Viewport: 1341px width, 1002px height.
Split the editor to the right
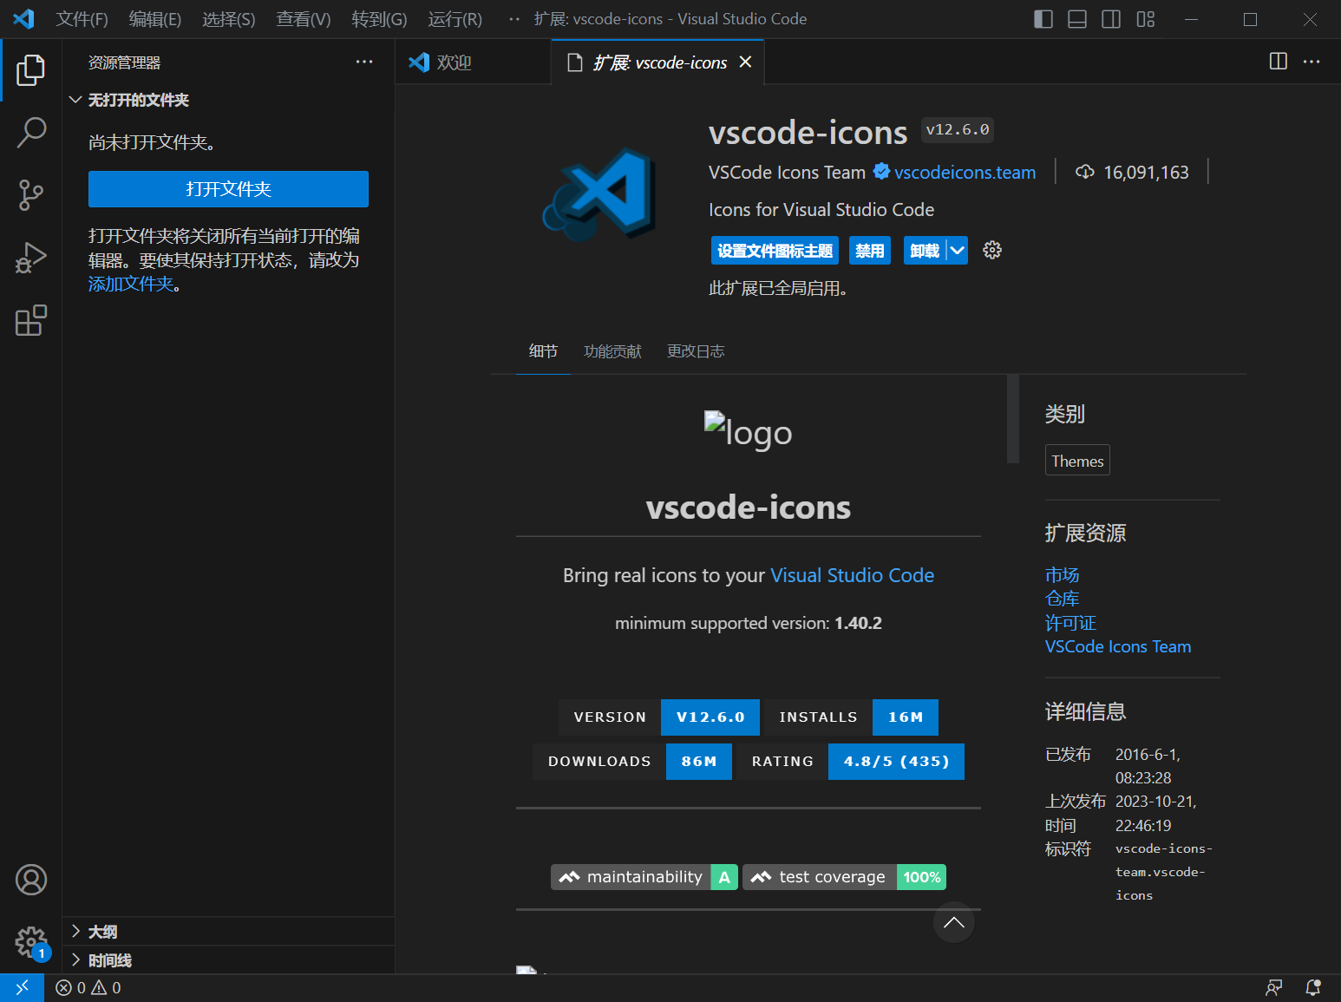tap(1278, 61)
